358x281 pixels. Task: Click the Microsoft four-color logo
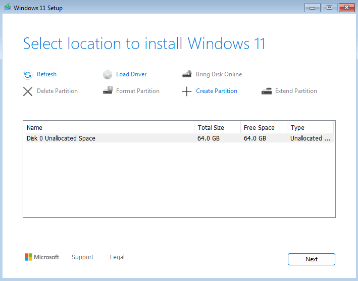pos(29,257)
